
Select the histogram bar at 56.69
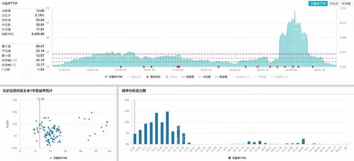pos(303,142)
